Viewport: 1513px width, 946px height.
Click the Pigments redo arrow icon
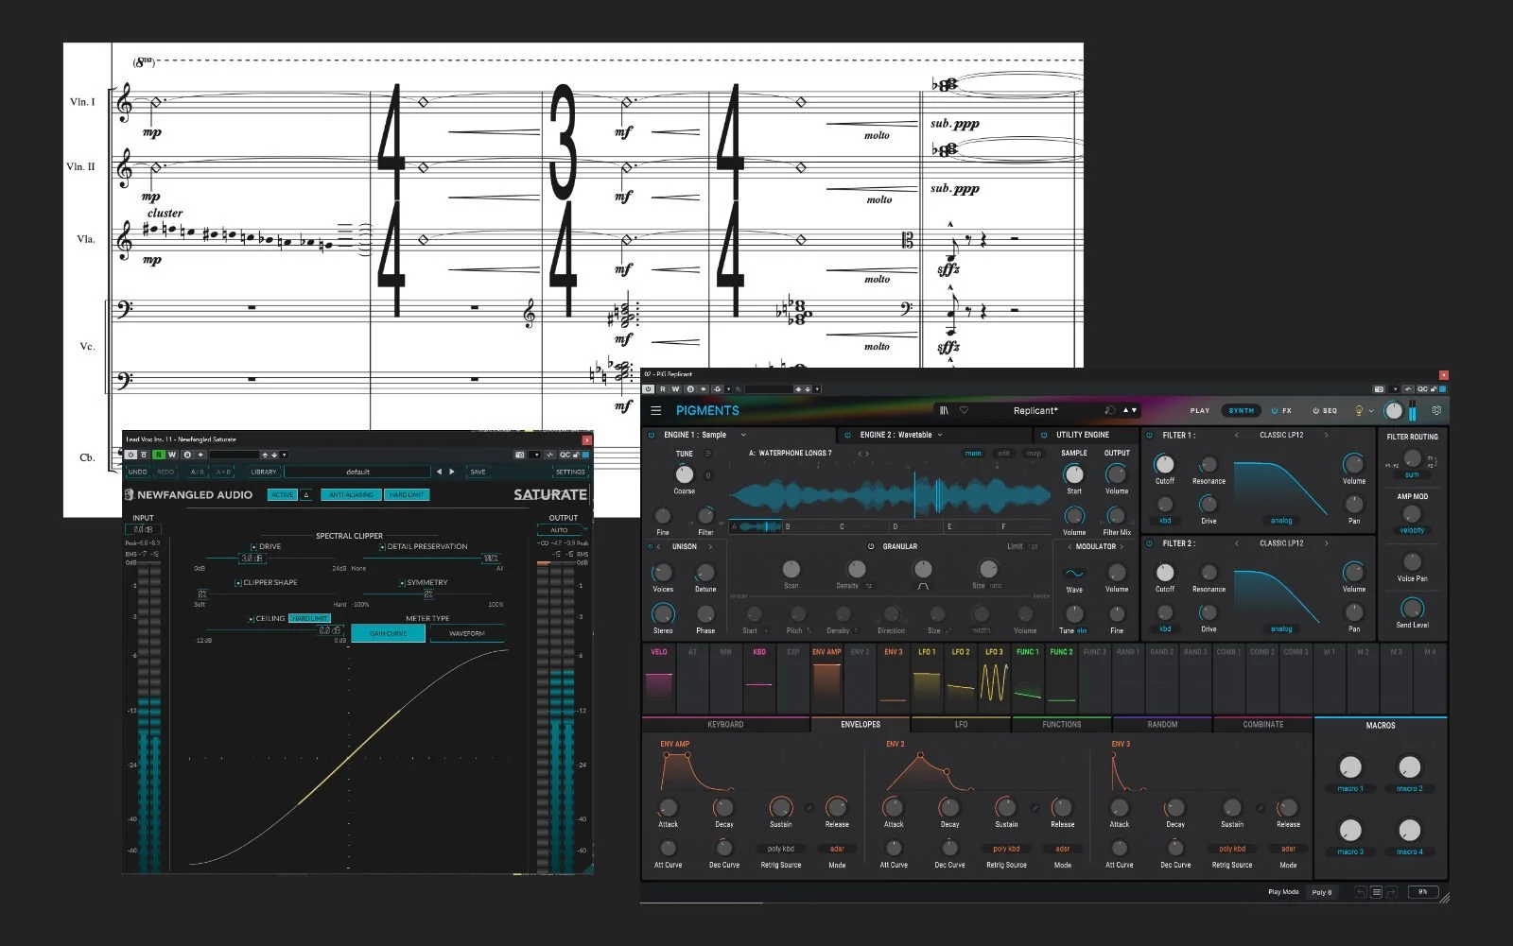click(1393, 891)
